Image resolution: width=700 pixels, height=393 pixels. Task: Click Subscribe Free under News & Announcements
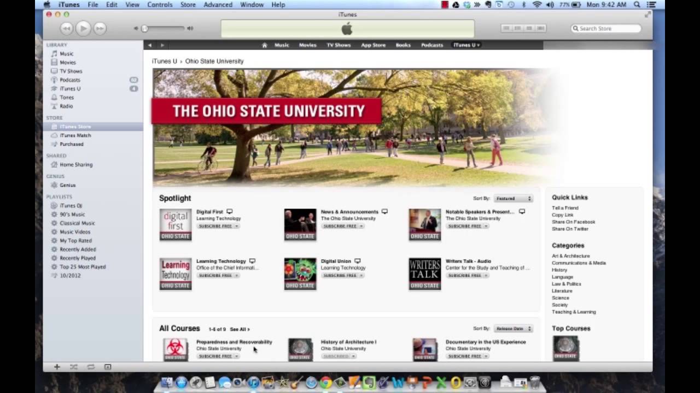point(340,226)
